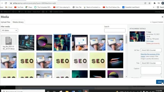Select the dark laptop with charts thumbnail
The image size is (164, 92).
point(80,43)
